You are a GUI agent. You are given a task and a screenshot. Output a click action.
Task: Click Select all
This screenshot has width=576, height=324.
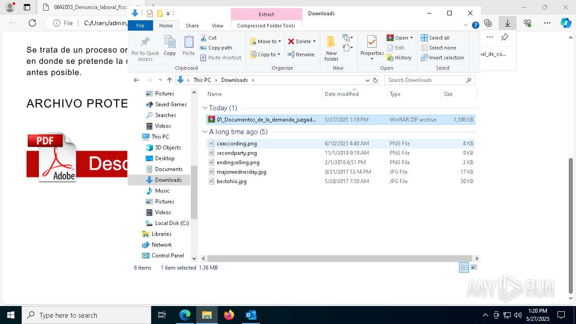tap(435, 38)
